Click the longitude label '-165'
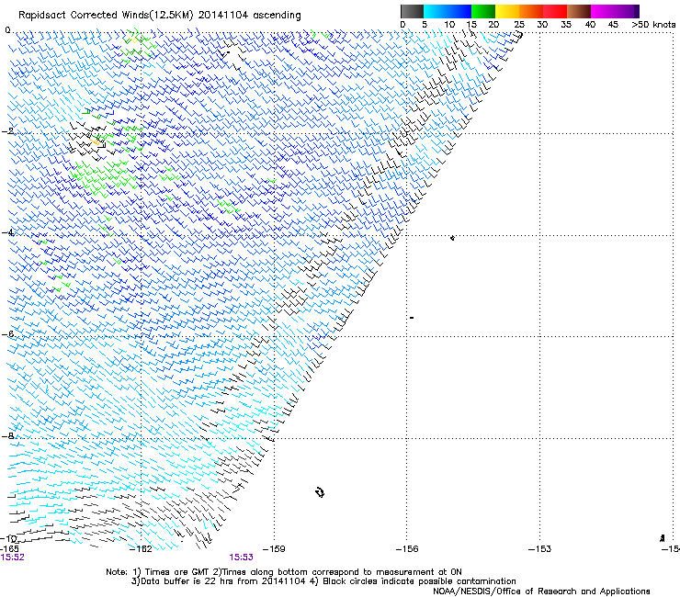The height and width of the screenshot is (597, 680). click(9, 548)
